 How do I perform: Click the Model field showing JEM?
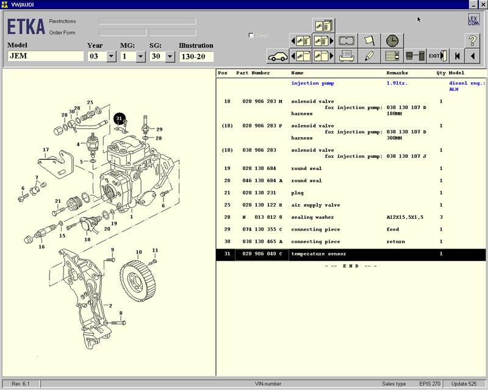[45, 56]
